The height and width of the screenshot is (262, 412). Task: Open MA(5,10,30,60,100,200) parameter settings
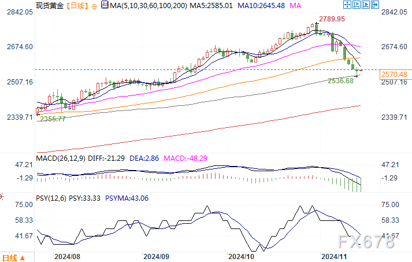click(146, 6)
